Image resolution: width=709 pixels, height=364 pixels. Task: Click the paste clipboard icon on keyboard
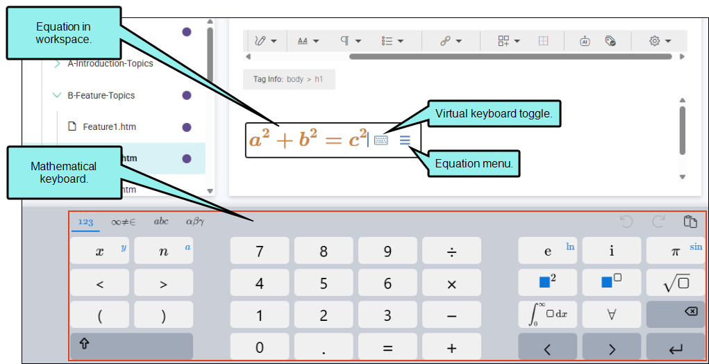(690, 222)
